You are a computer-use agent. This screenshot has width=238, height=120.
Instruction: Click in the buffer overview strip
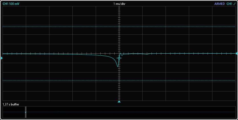pyautogui.click(x=119, y=112)
